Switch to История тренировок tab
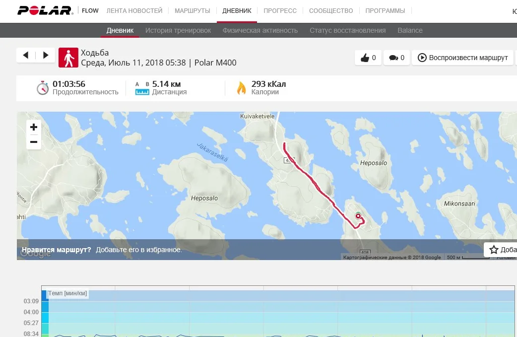 click(178, 30)
